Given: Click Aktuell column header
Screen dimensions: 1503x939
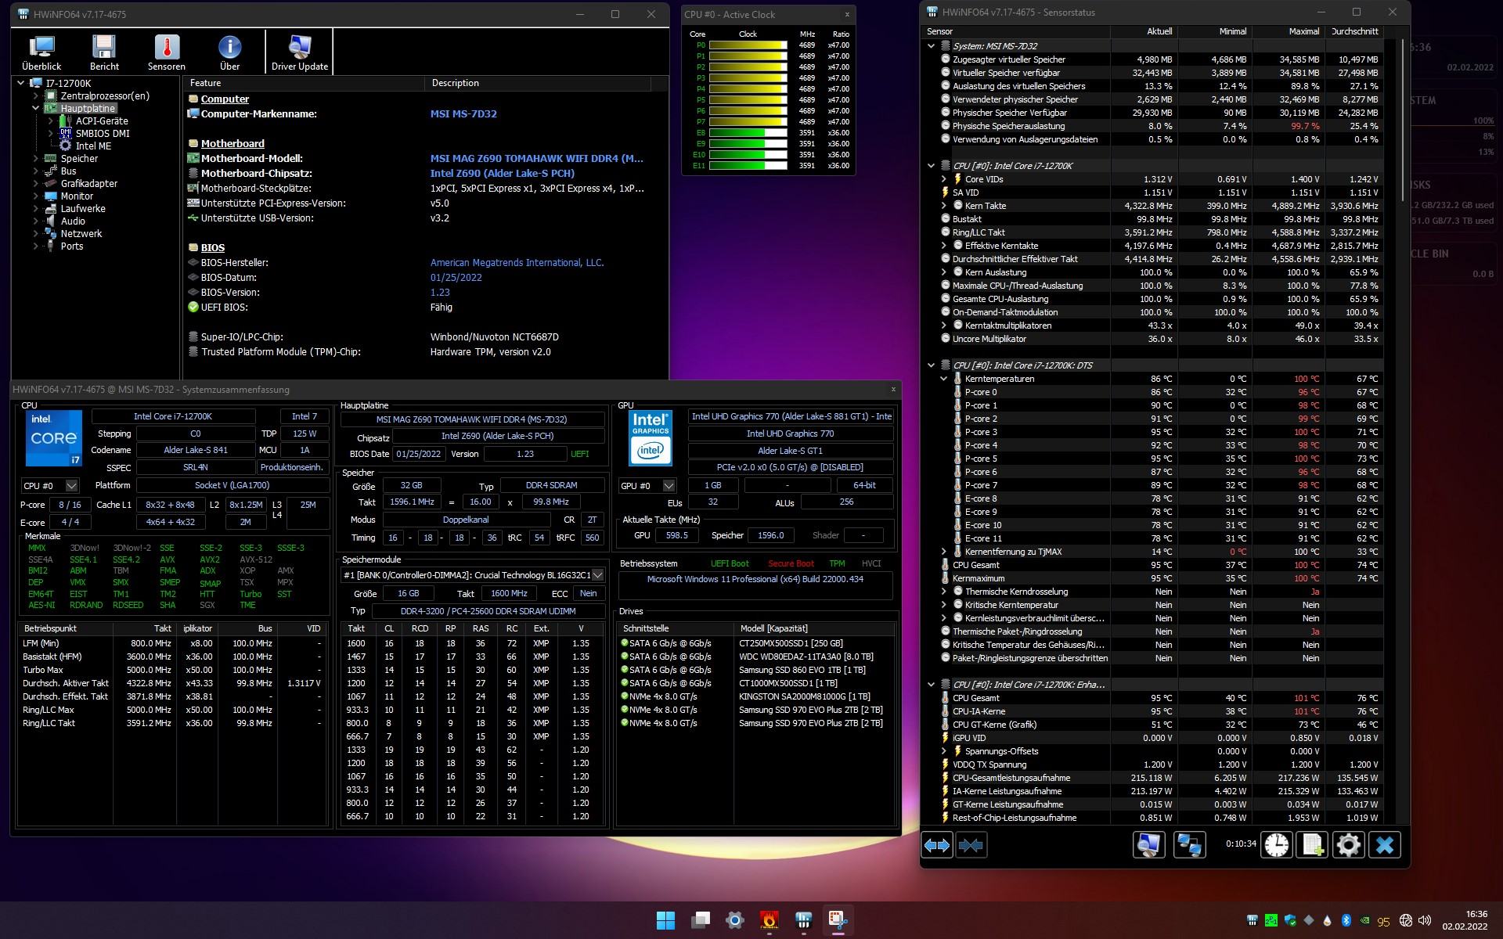Looking at the screenshot, I should tap(1143, 31).
